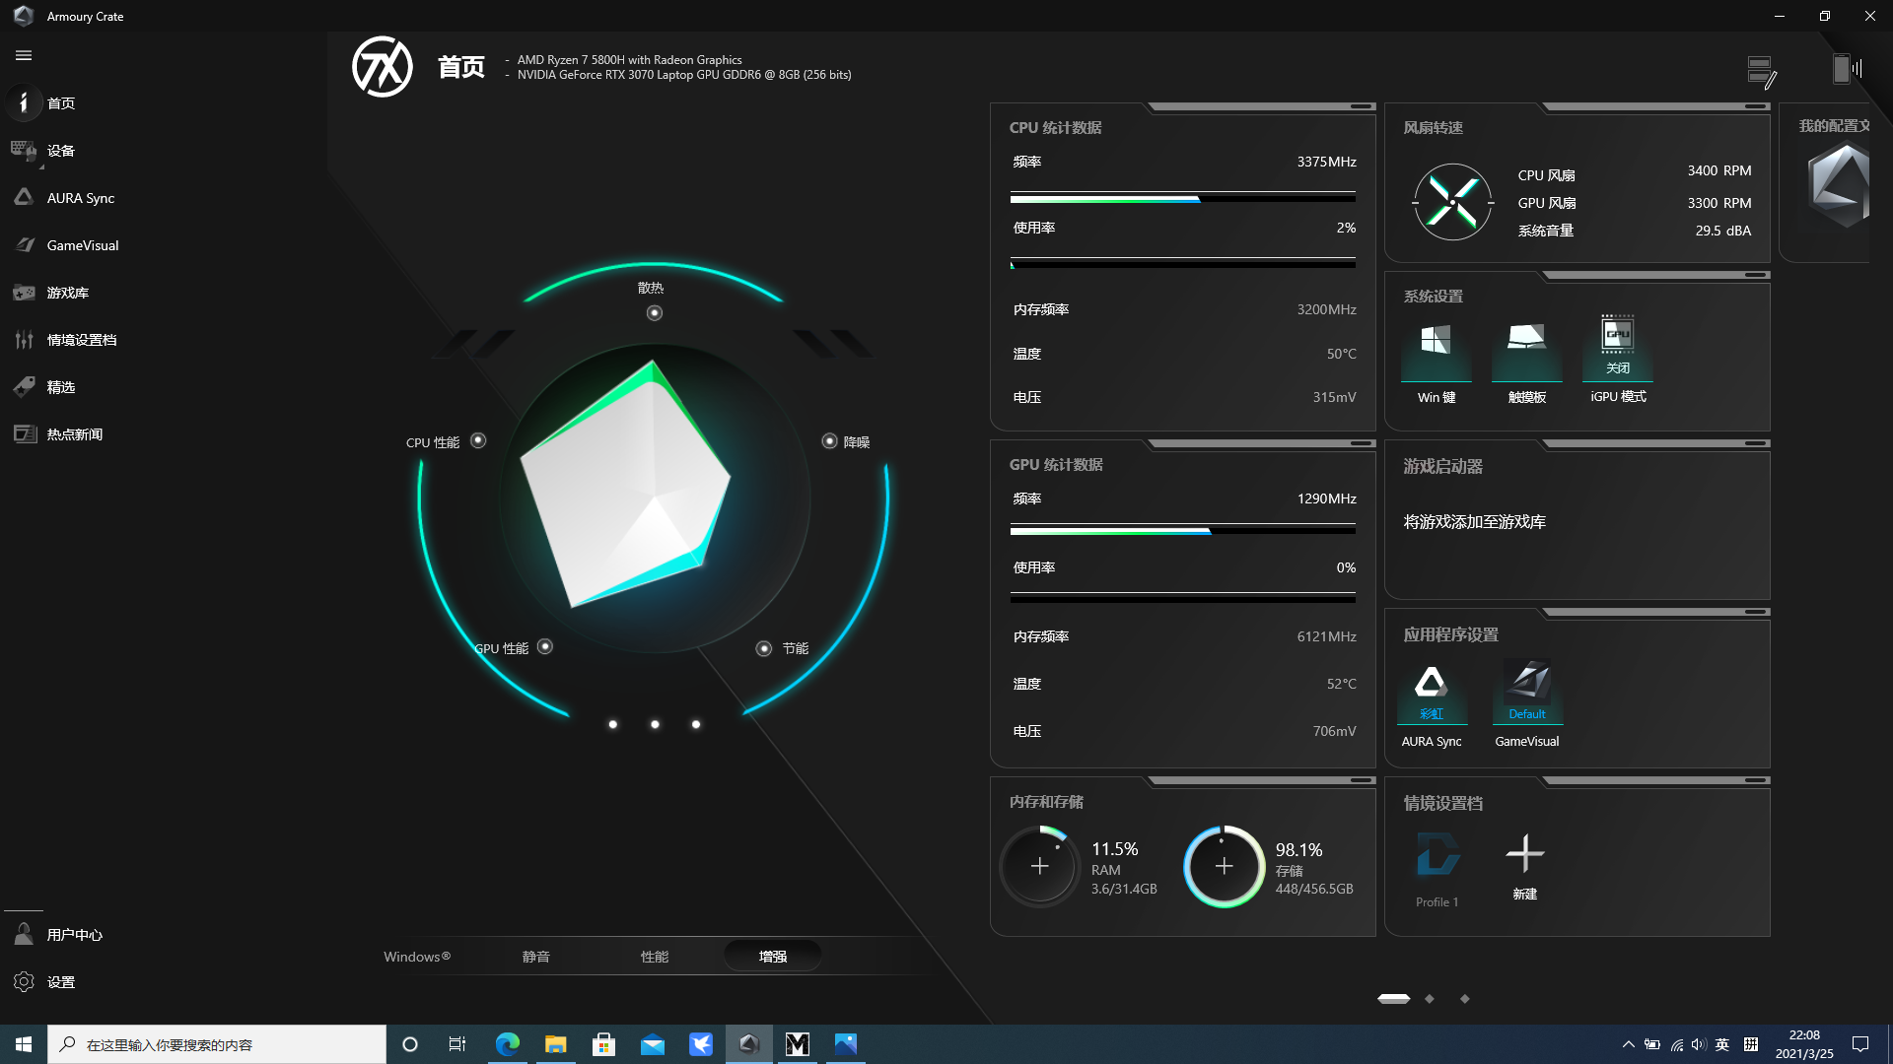Open the 游戏库 game library icon
1893x1064 pixels.
(24, 293)
